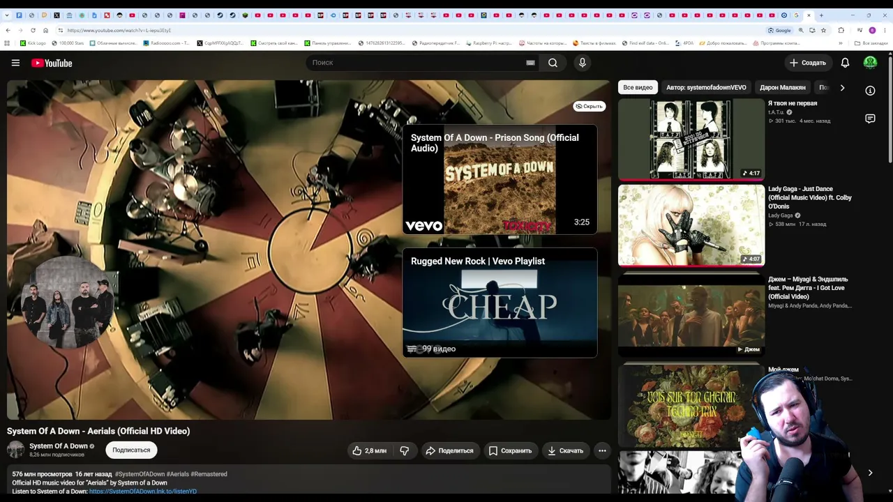Open the info panel icon on right edge

[x=870, y=91]
